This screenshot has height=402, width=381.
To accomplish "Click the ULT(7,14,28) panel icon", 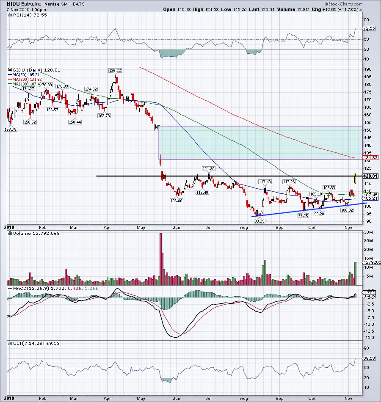I will (10, 343).
